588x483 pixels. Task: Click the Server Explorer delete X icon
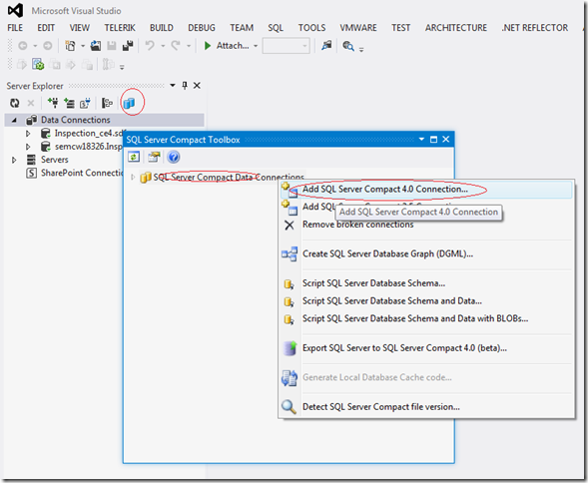pyautogui.click(x=31, y=103)
